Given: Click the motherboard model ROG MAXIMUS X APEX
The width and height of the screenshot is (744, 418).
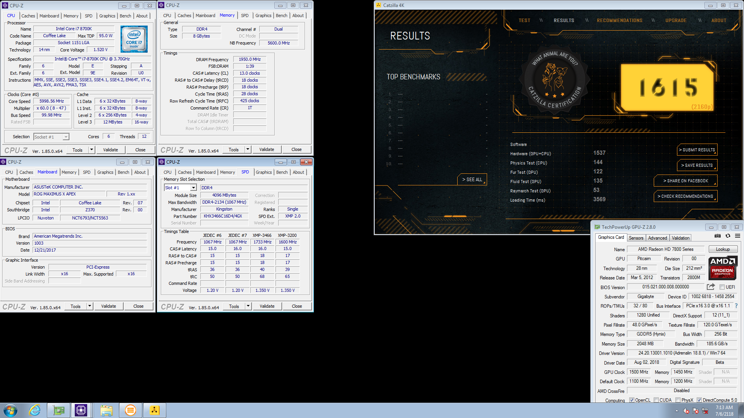Looking at the screenshot, I should point(69,194).
